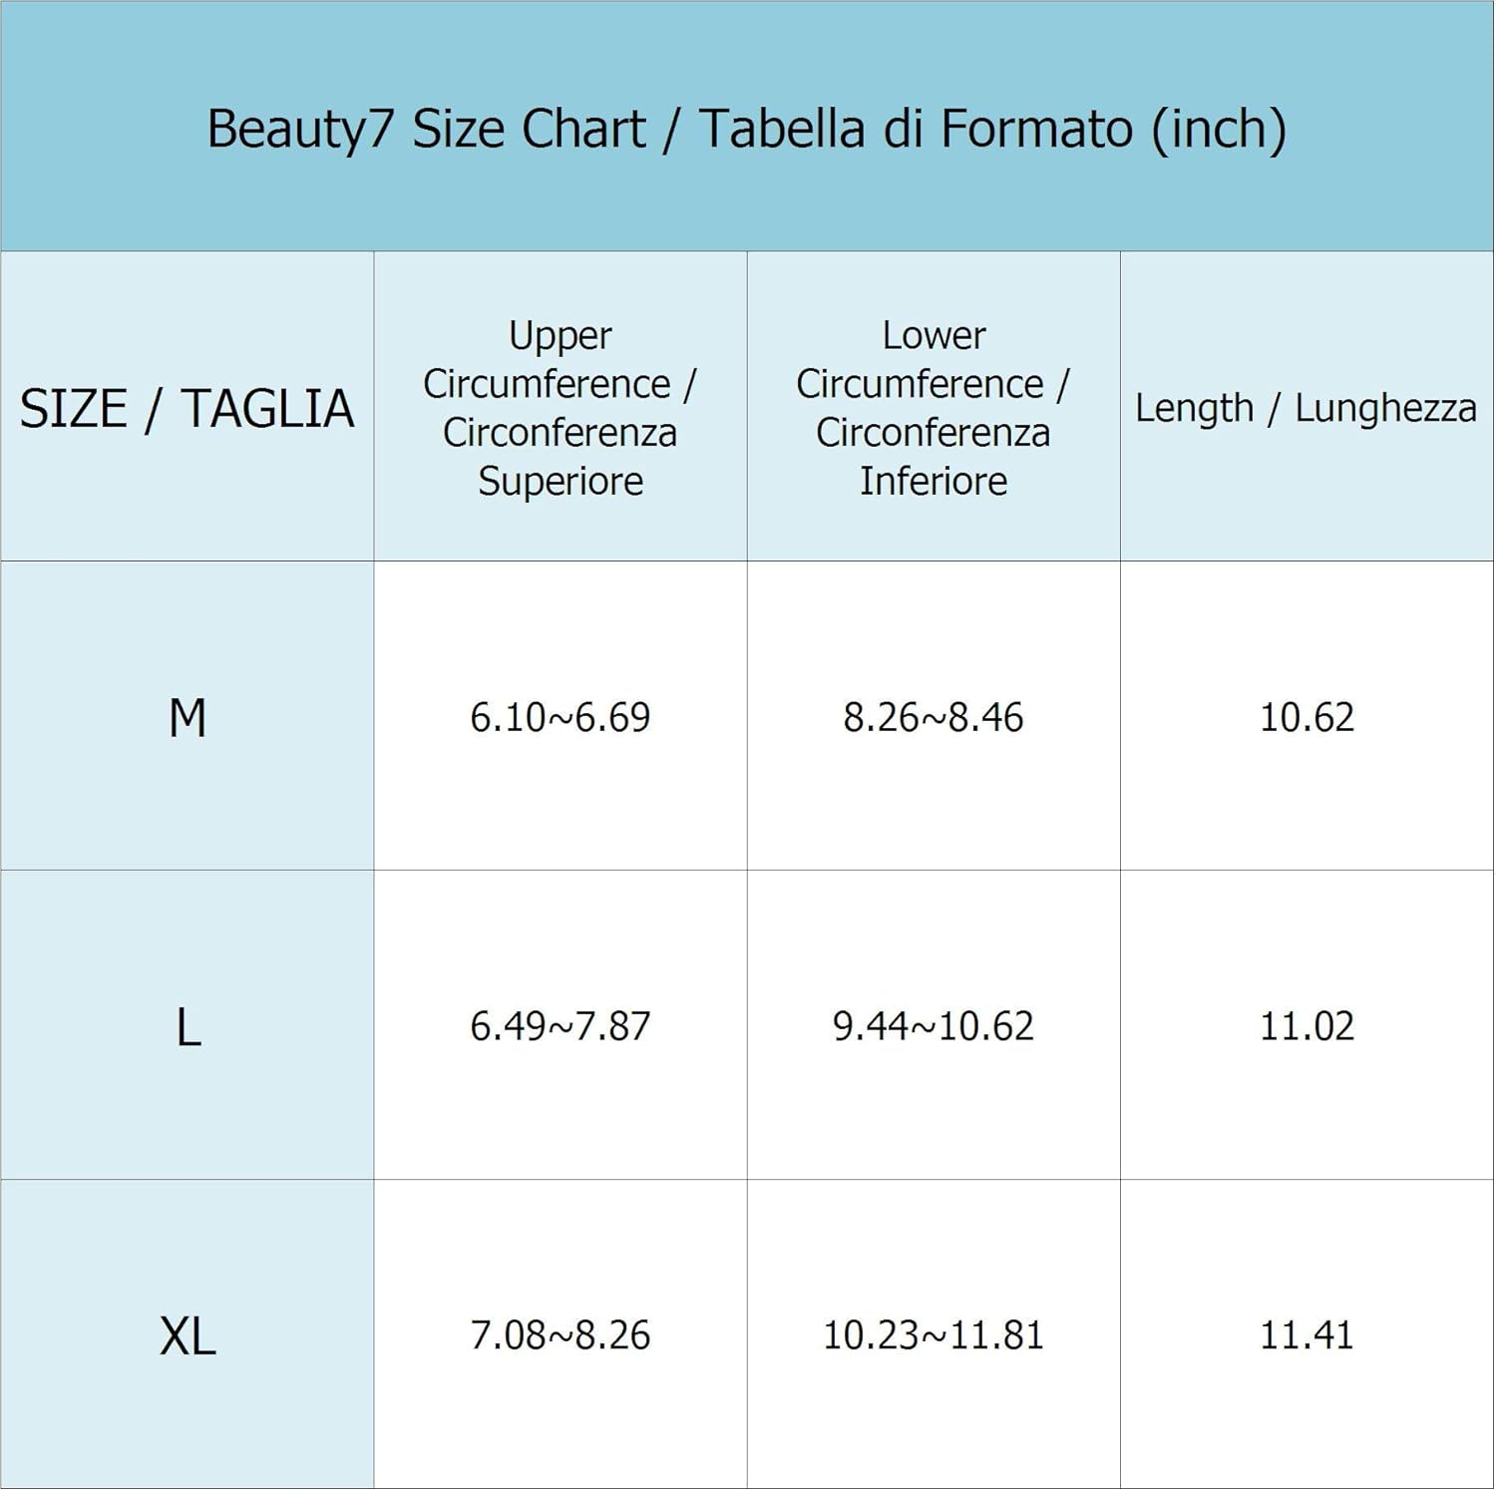1496x1491 pixels.
Task: Click the 10.23~11.81 lower circumference value
Action: [x=933, y=1335]
